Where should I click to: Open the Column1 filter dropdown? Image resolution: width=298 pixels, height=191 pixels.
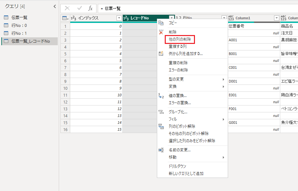[x=276, y=18]
